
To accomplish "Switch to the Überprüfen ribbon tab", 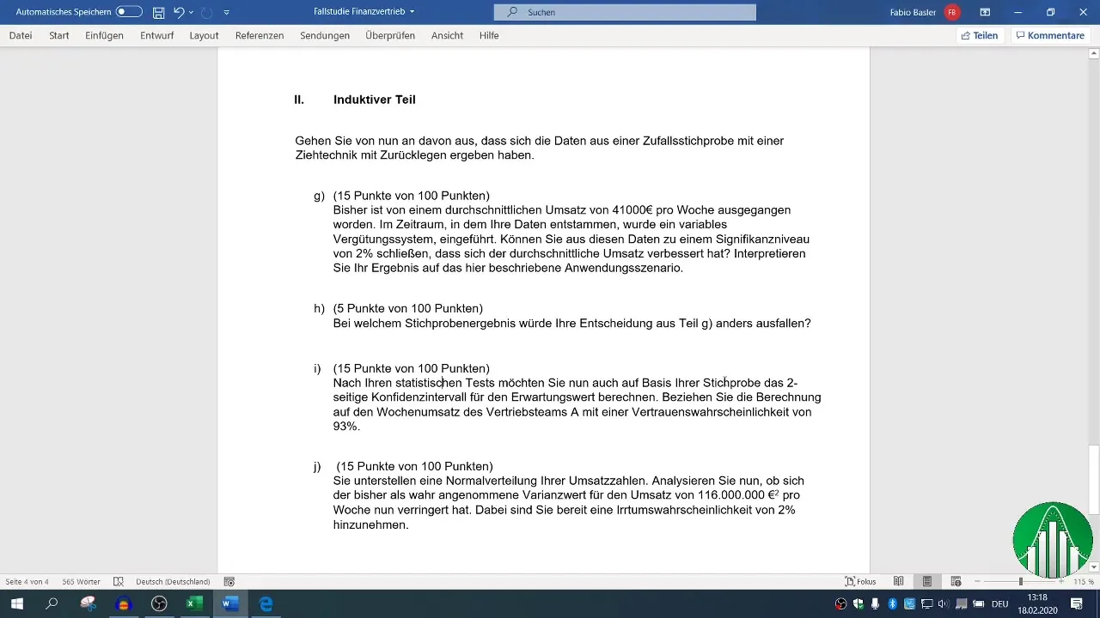I will point(390,35).
